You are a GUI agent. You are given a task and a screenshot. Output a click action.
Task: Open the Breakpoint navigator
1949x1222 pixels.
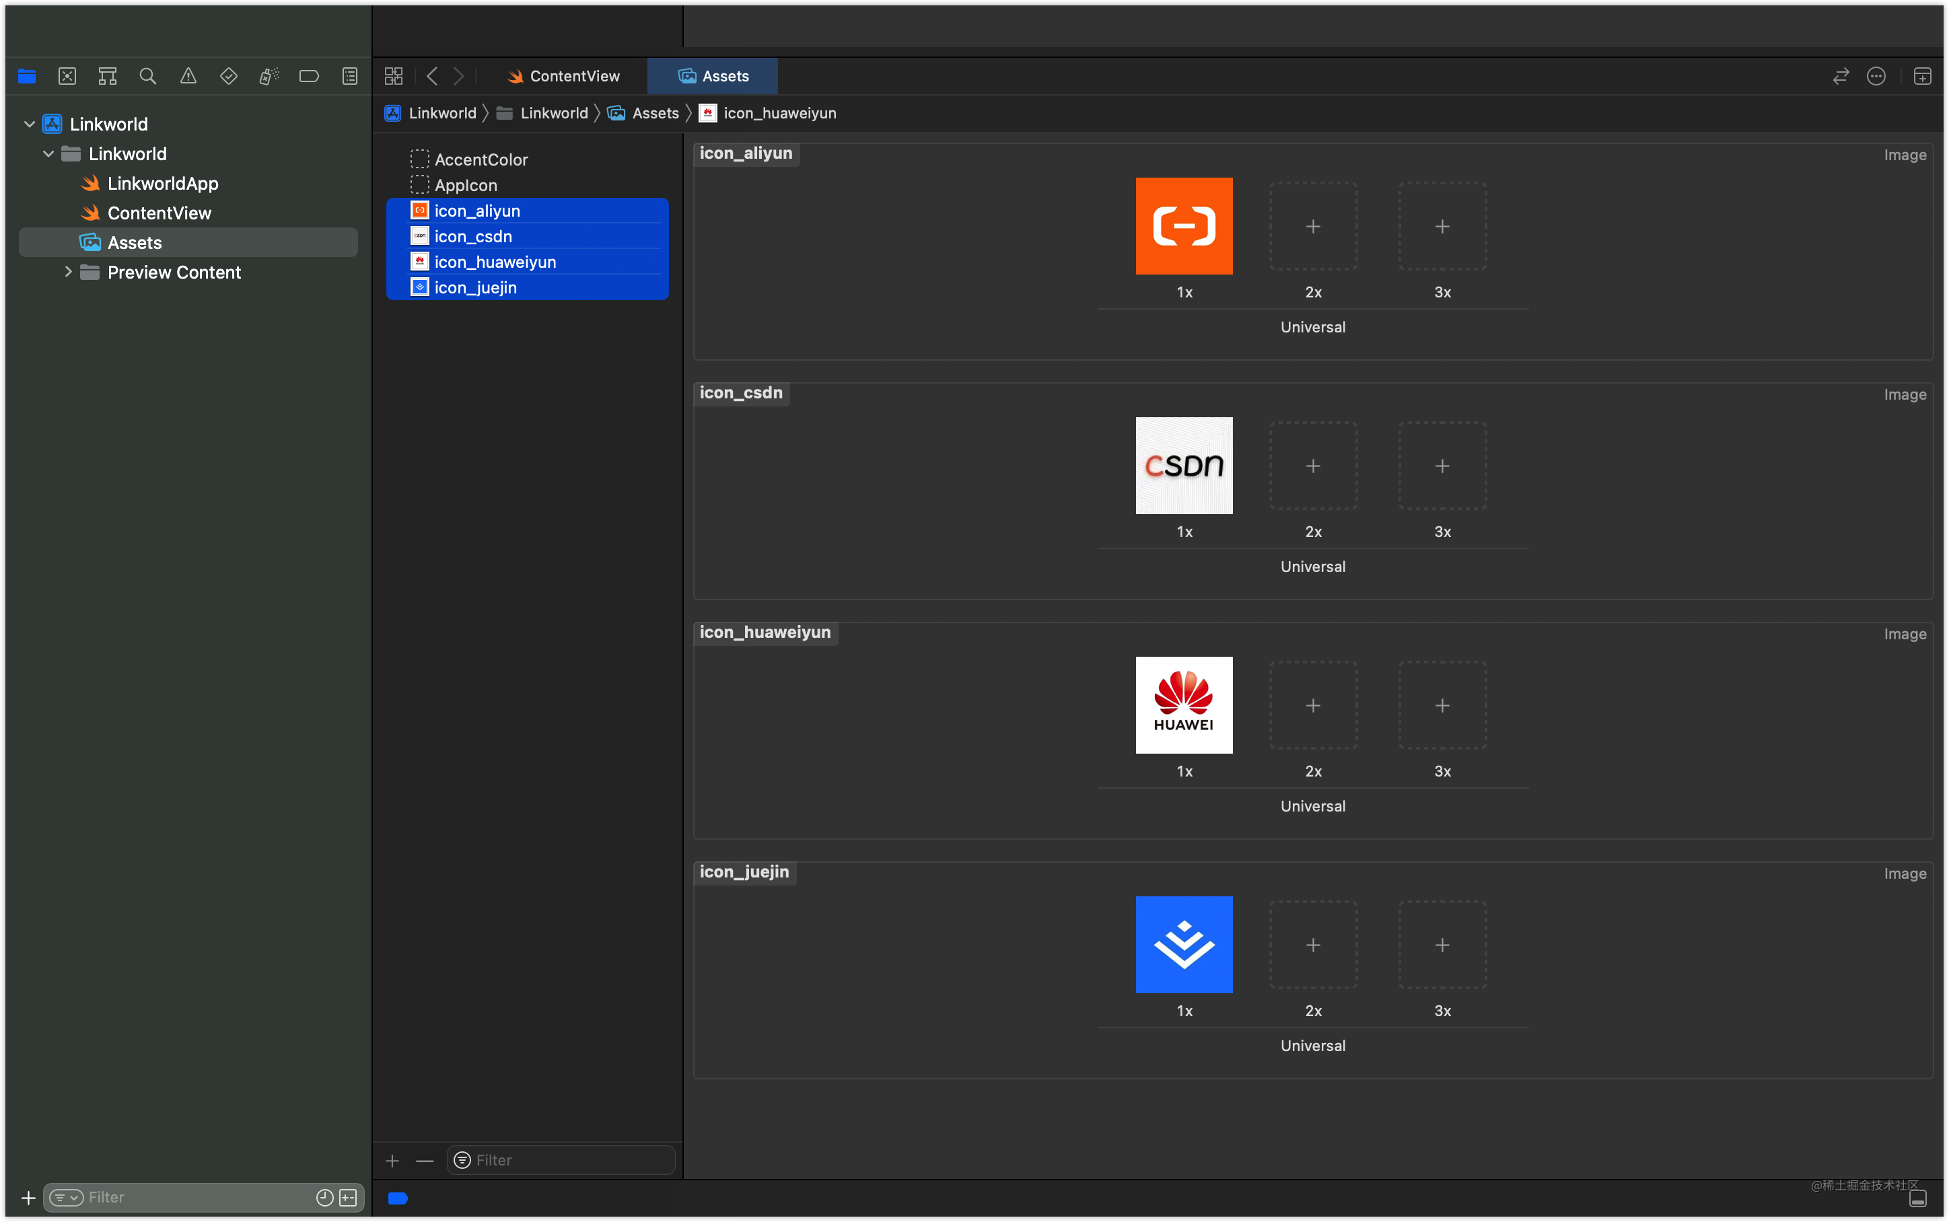[309, 76]
